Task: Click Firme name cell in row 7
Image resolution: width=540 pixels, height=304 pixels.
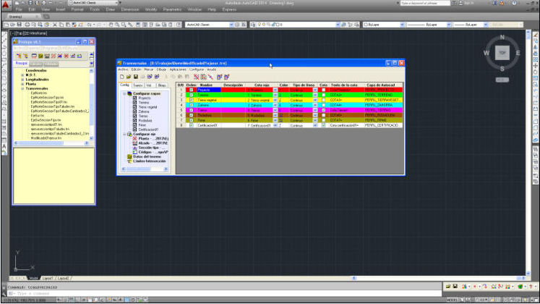Action: pos(209,120)
